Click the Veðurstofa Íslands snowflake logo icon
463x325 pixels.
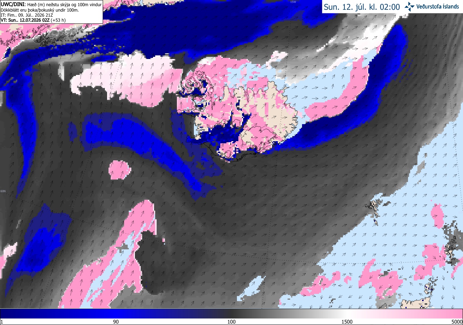409,7
